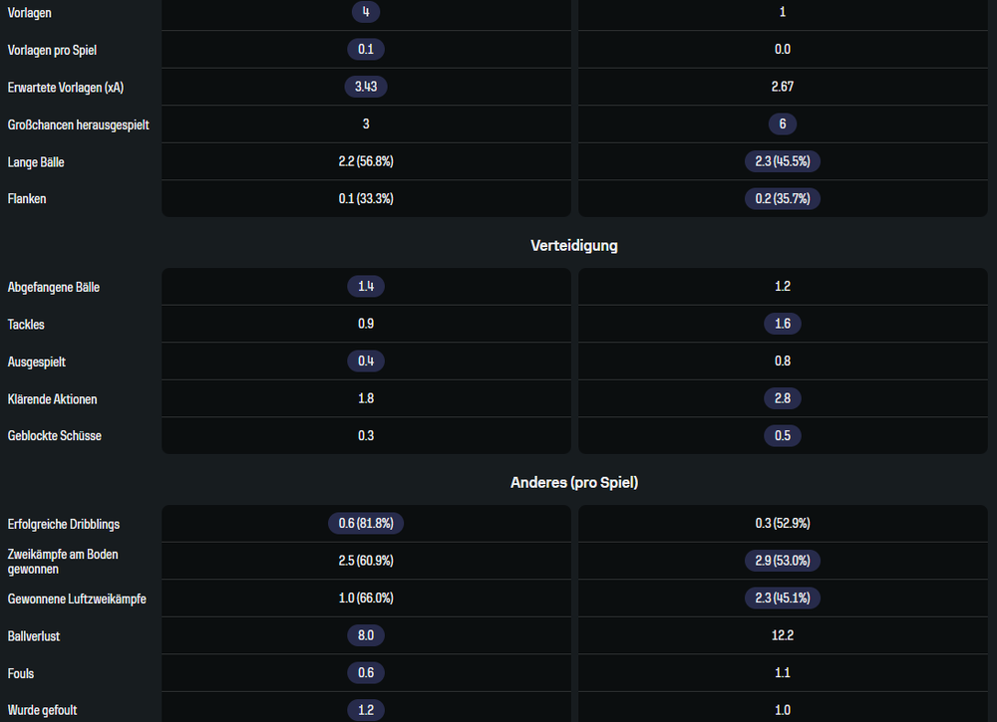Image resolution: width=997 pixels, height=722 pixels.
Task: Click the highlighted 3.43 xA badge
Action: (x=366, y=87)
